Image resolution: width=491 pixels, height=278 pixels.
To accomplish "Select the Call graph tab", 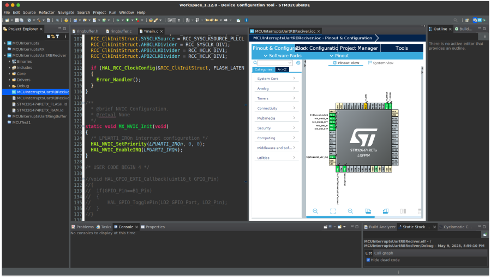I will tap(384, 253).
